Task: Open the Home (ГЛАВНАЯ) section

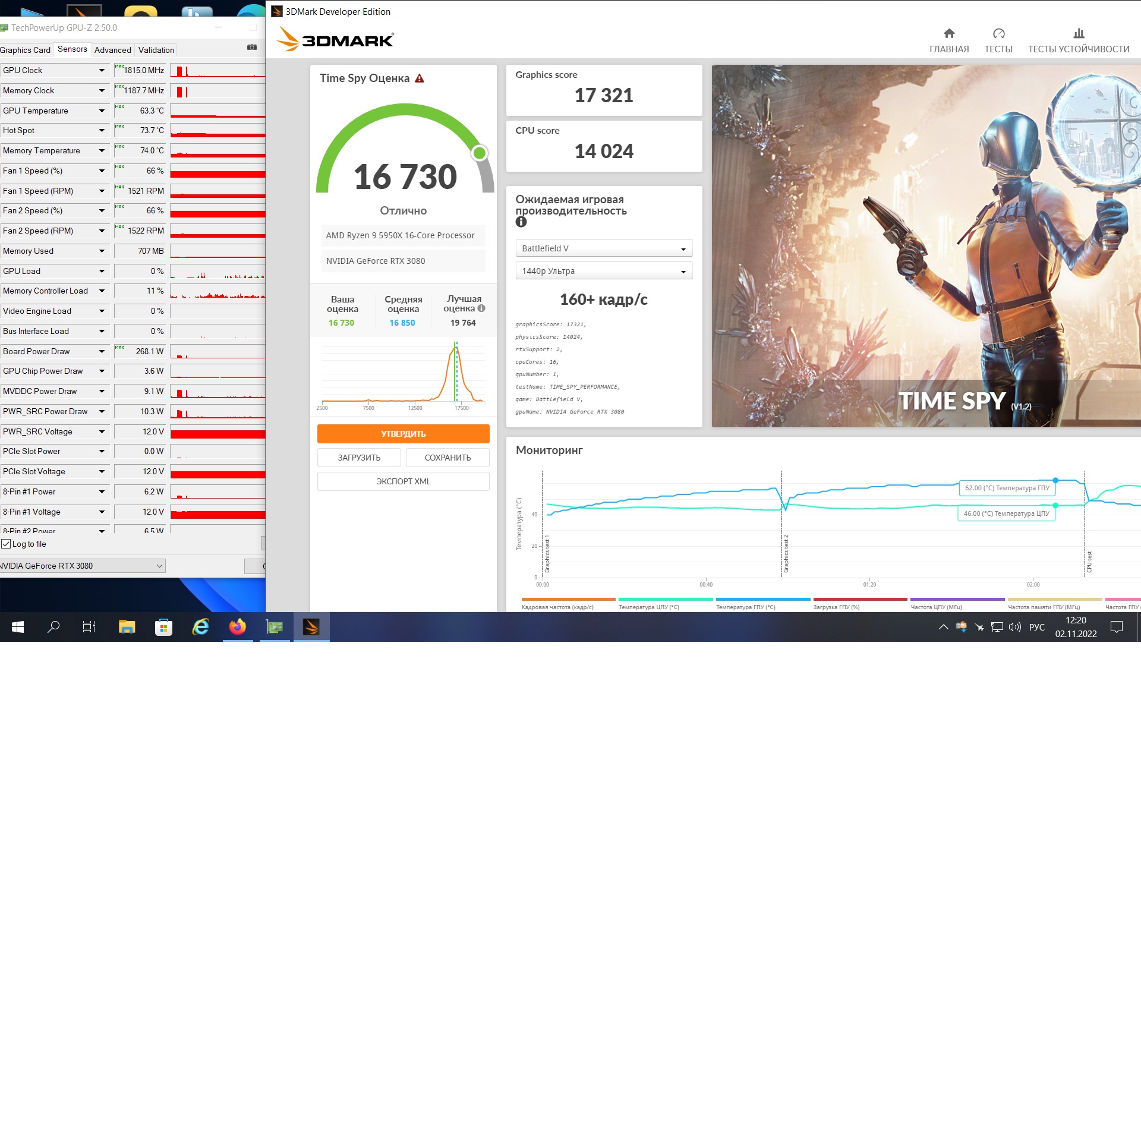Action: (x=948, y=40)
